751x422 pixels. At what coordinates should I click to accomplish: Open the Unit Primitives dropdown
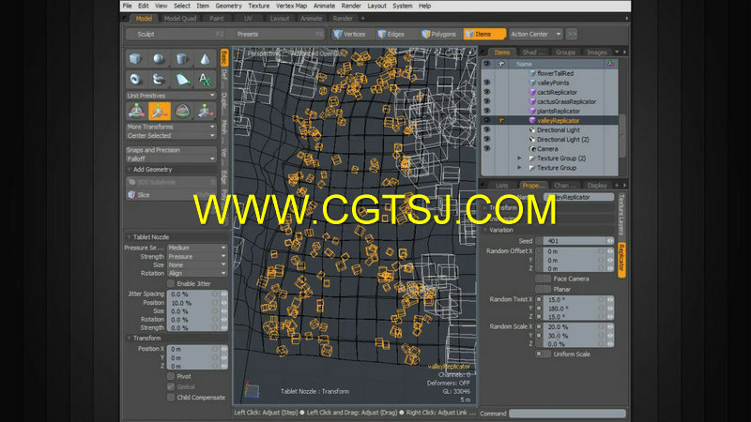coord(171,96)
